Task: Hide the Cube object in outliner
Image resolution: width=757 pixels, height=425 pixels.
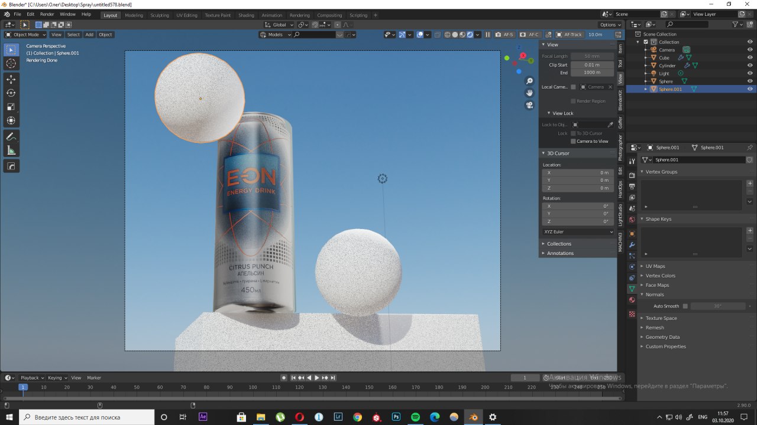Action: 750,58
